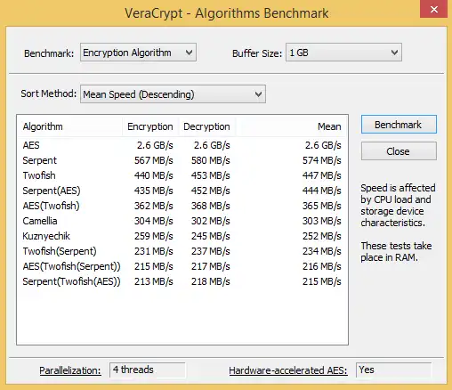The width and height of the screenshot is (452, 390).
Task: Click the Encryption column header
Action: [150, 126]
